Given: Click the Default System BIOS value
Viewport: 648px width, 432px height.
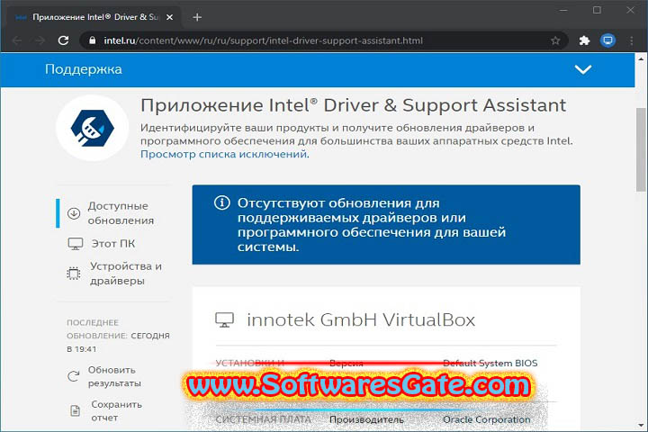Looking at the screenshot, I should pos(490,364).
